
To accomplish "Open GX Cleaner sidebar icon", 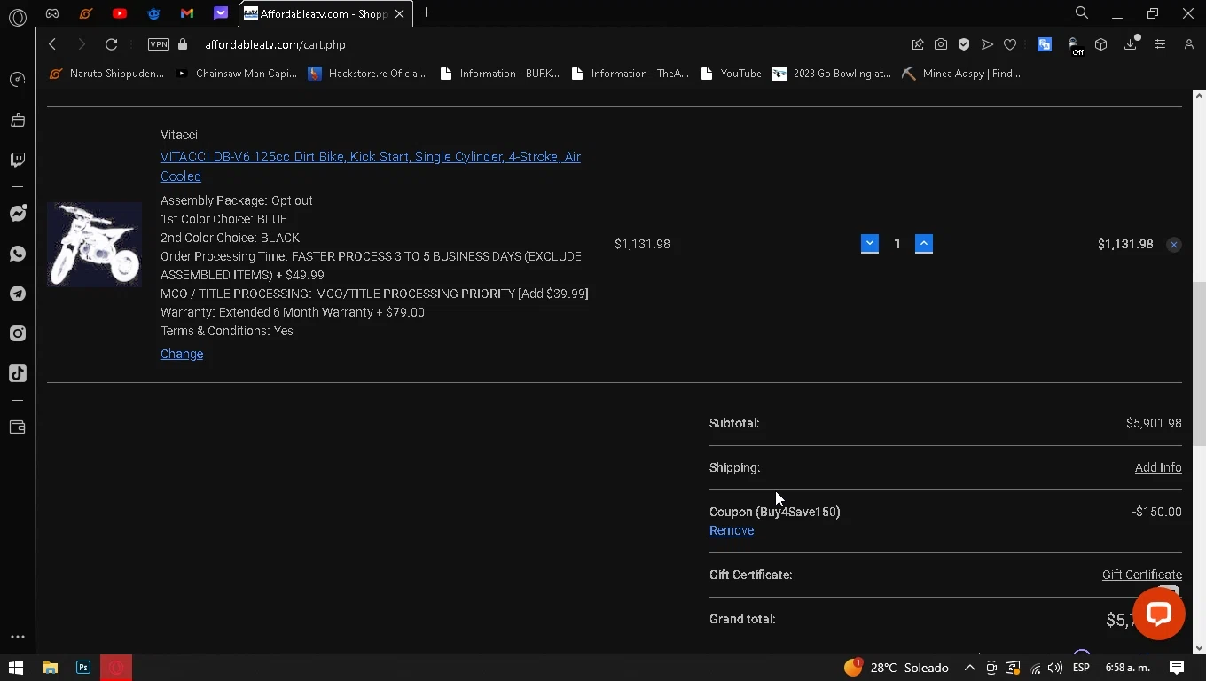I will pyautogui.click(x=18, y=120).
